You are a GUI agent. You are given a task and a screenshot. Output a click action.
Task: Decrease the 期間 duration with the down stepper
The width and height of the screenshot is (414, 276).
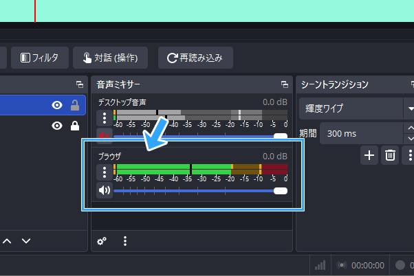pos(410,139)
